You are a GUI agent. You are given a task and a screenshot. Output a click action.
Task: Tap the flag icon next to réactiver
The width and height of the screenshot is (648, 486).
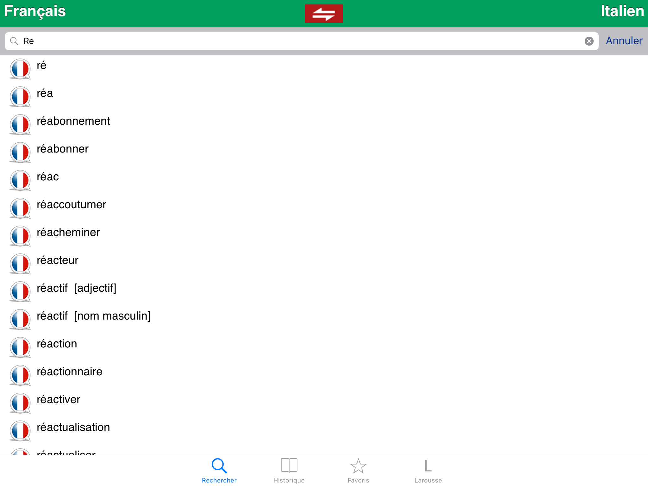20,403
